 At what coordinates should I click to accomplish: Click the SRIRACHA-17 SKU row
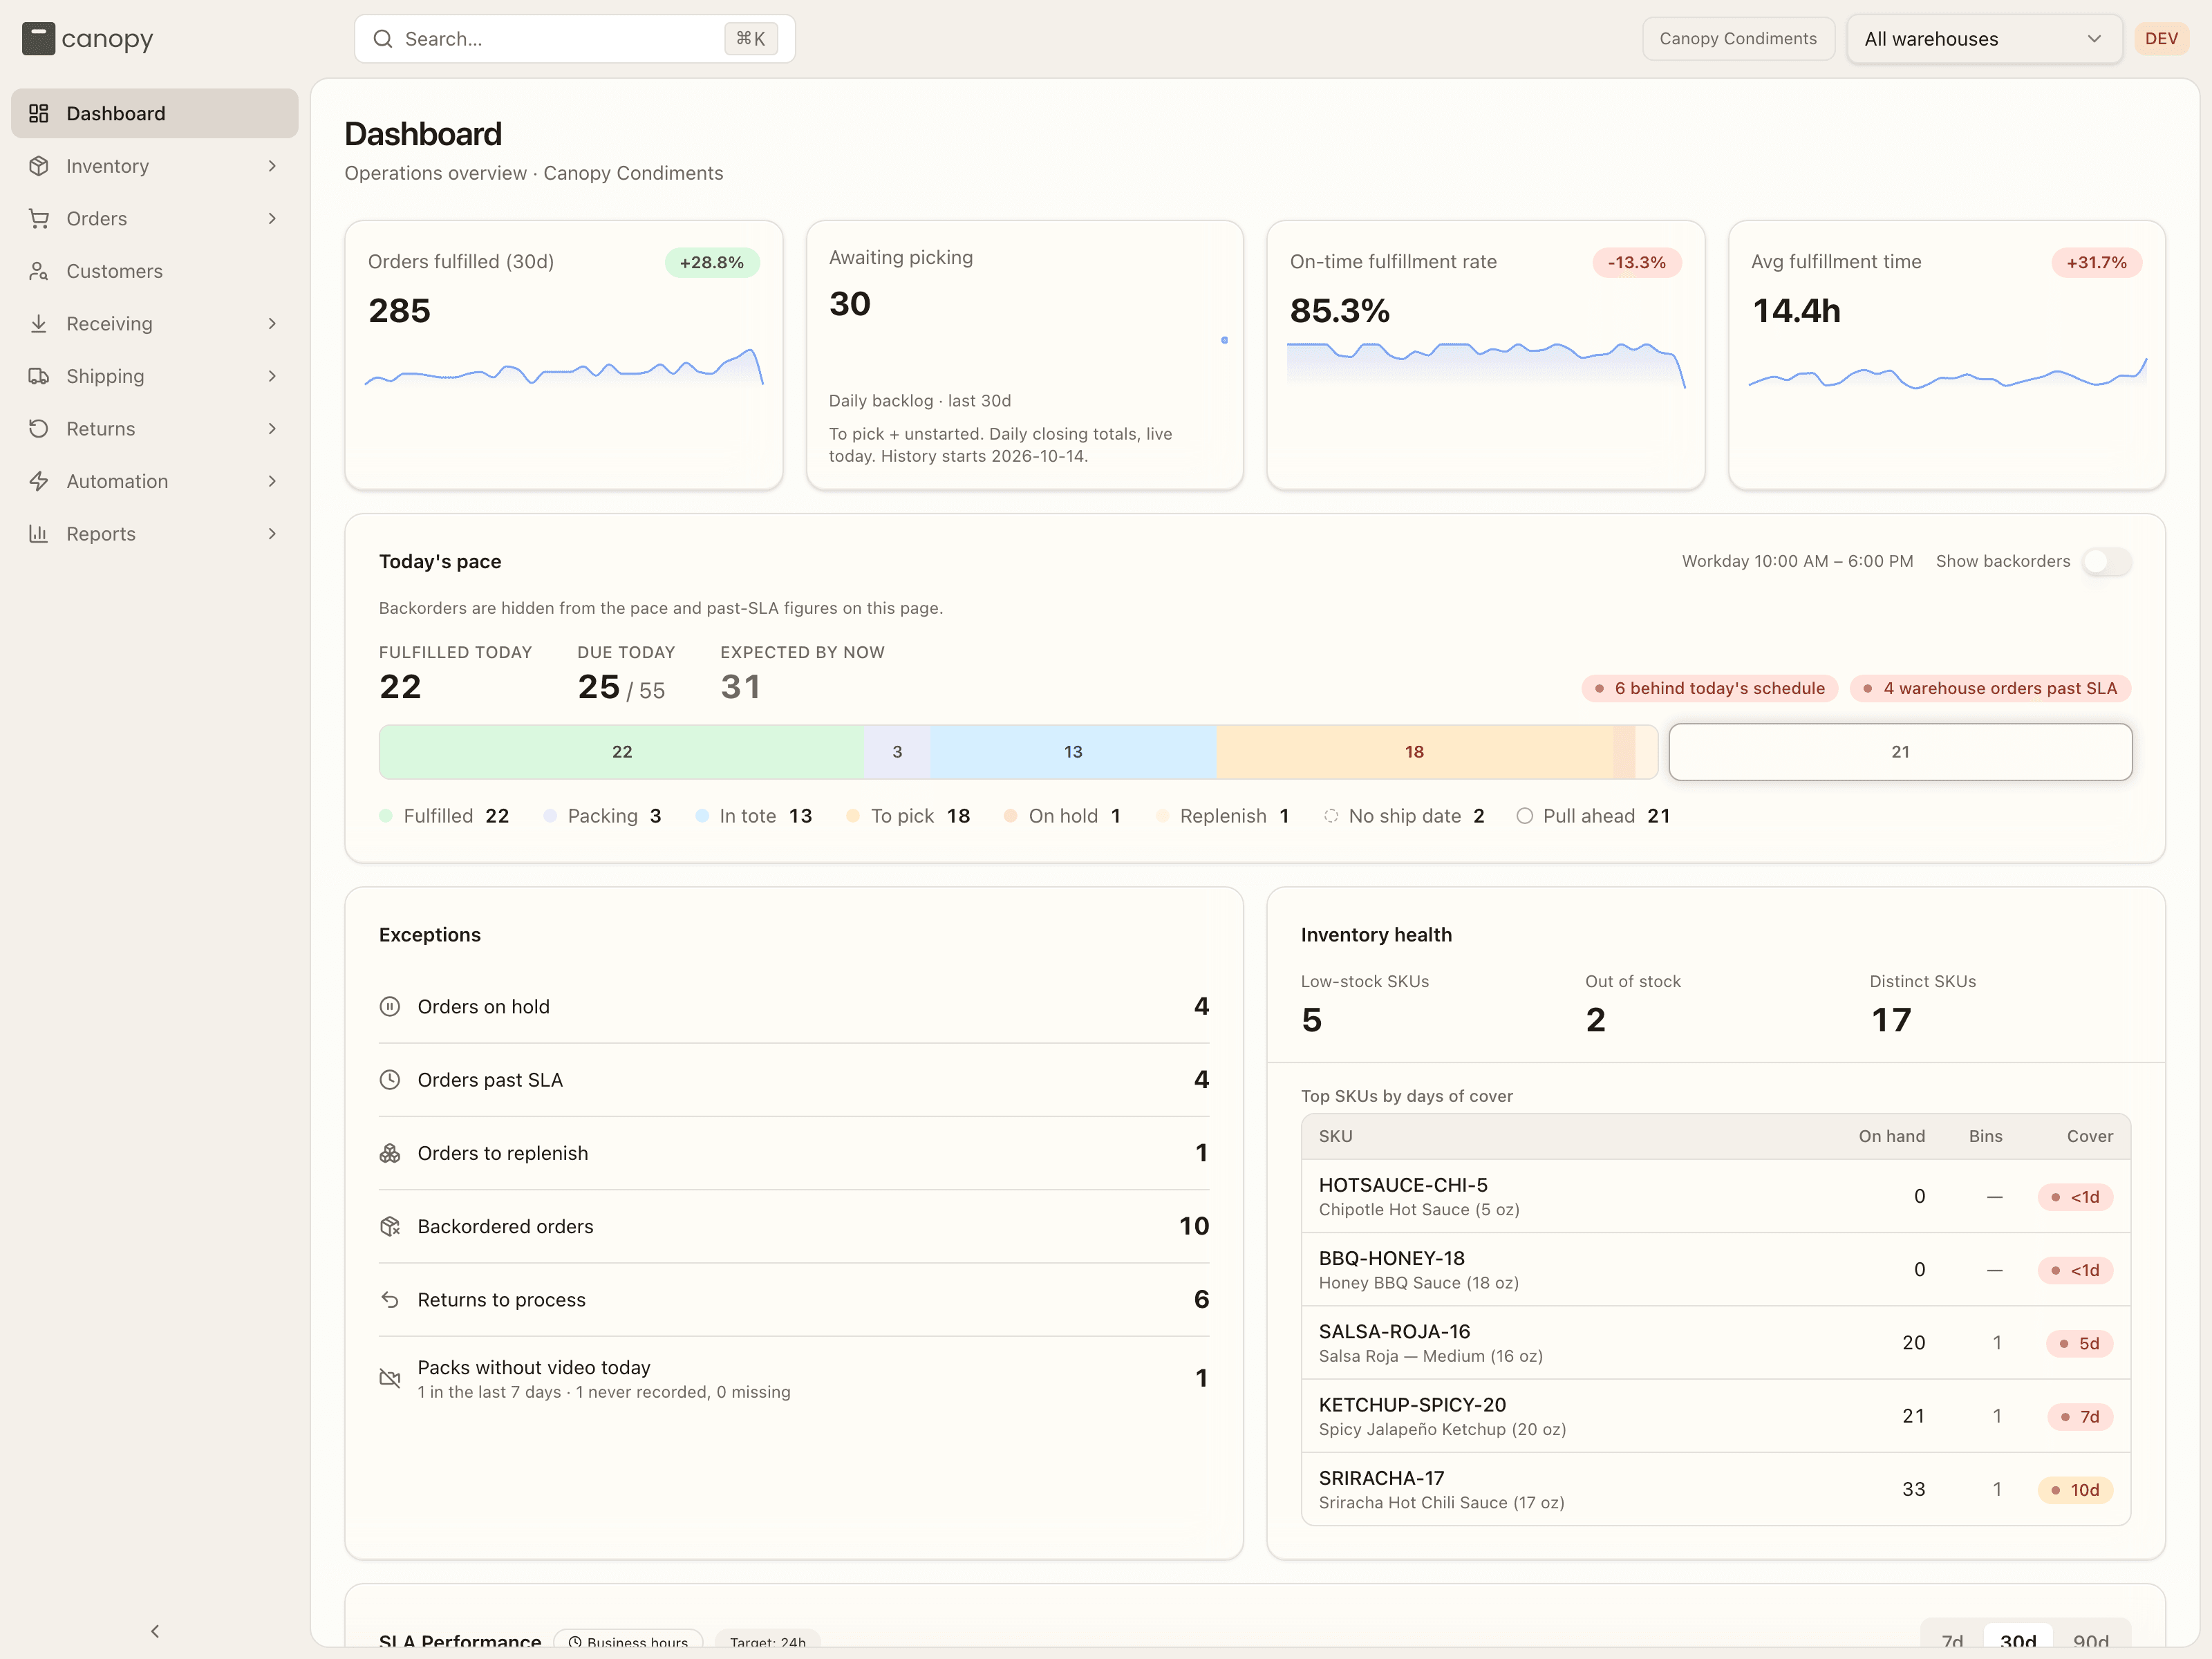[x=1715, y=1489]
